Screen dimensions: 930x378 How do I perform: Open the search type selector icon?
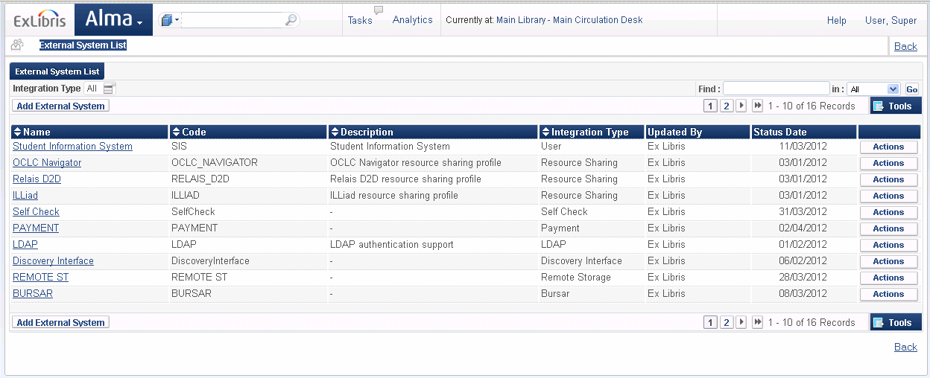[x=171, y=20]
